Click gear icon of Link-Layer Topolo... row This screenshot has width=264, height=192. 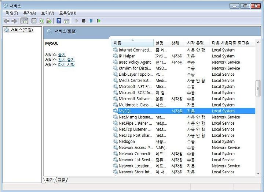pos(115,74)
